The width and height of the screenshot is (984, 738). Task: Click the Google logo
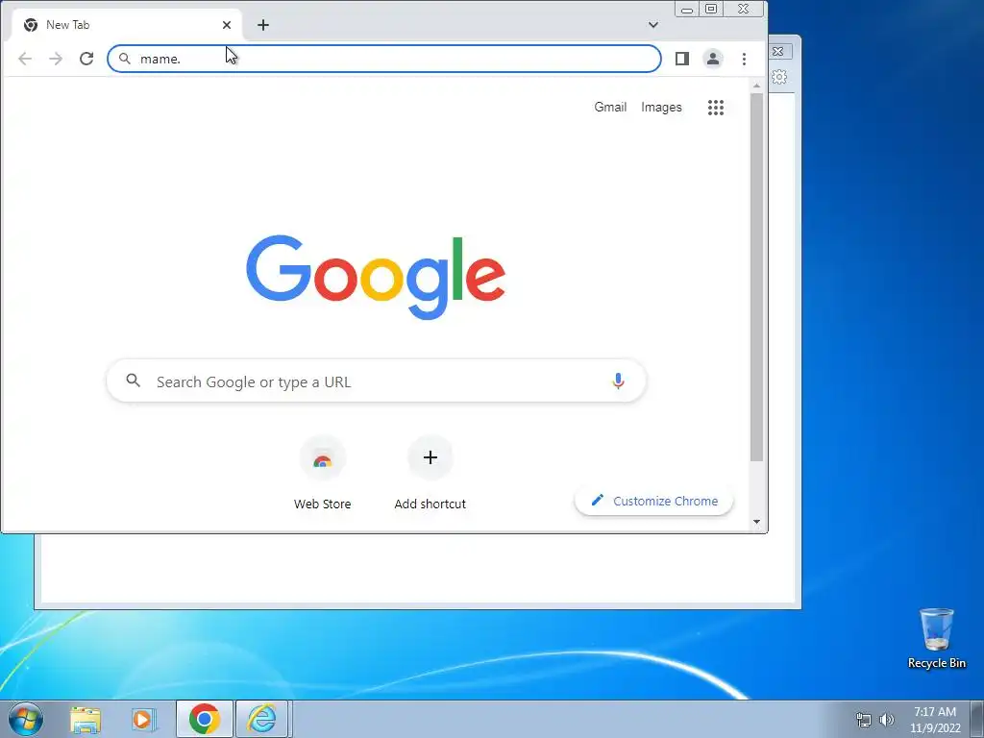tap(376, 277)
